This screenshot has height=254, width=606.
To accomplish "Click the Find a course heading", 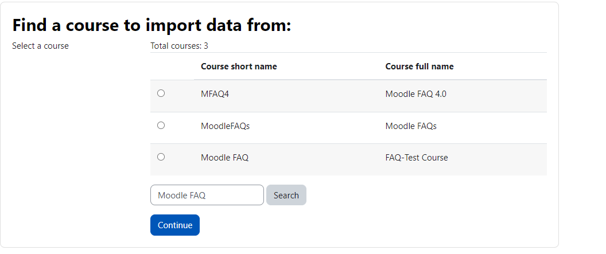I will click(151, 25).
